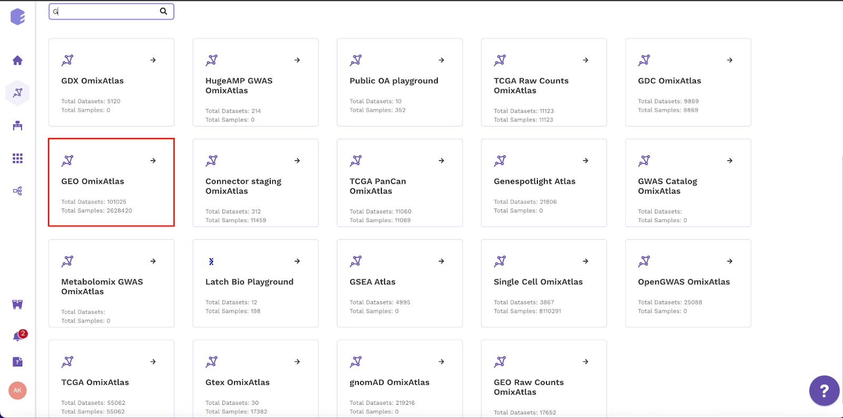This screenshot has width=843, height=418.
Task: Select the OmixAtlas icon in sidebar
Action: 17,93
